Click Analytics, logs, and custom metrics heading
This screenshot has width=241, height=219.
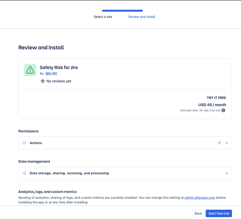[x=47, y=192]
